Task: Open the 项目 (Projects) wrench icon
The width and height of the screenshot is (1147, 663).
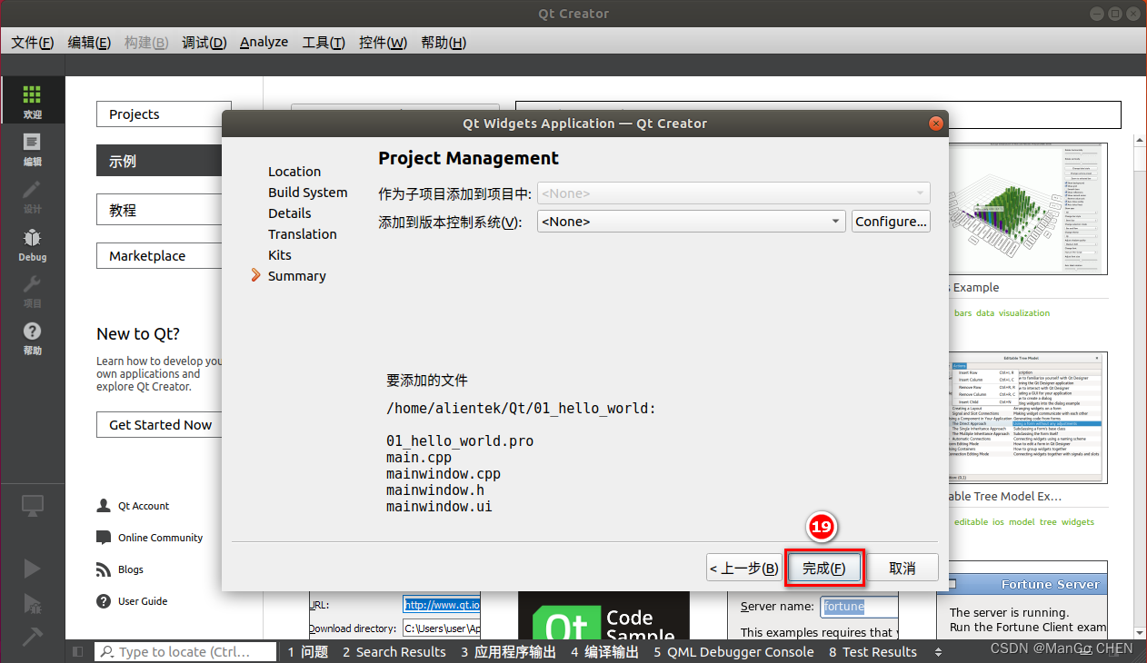Action: (x=32, y=290)
